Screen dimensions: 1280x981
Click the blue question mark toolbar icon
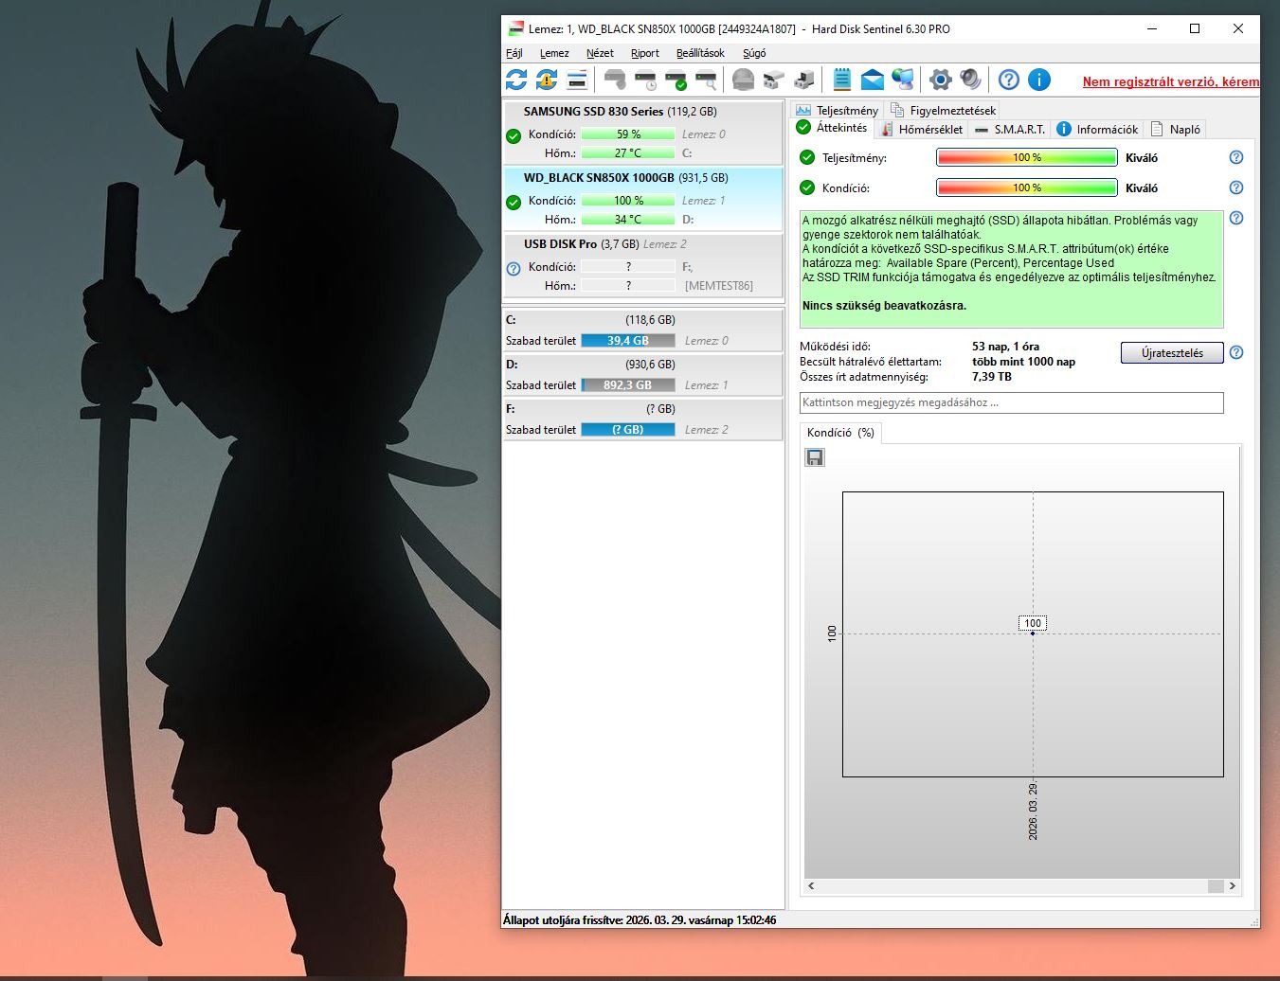pyautogui.click(x=1009, y=80)
